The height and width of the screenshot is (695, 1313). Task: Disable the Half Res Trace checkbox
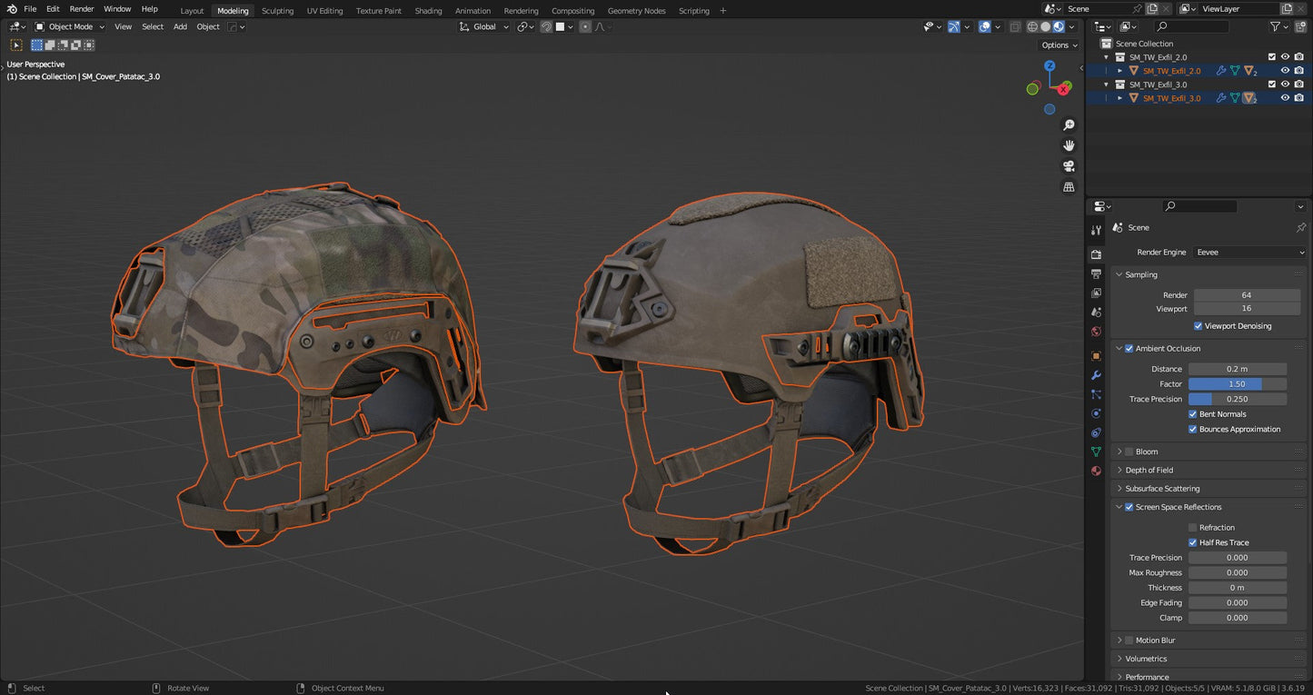[1193, 542]
